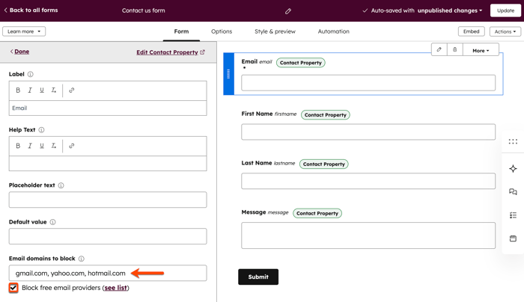Click the comments icon in right sidebar
Screen dimensions: 524x302
point(513,192)
